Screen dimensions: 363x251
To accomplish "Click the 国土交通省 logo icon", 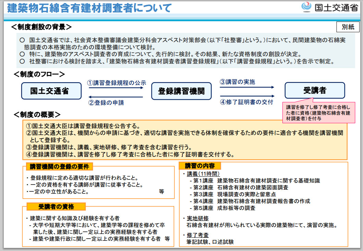I will click(306, 7).
